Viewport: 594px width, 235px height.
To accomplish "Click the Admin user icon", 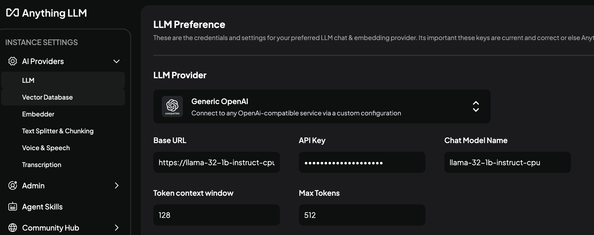I will pos(13,185).
